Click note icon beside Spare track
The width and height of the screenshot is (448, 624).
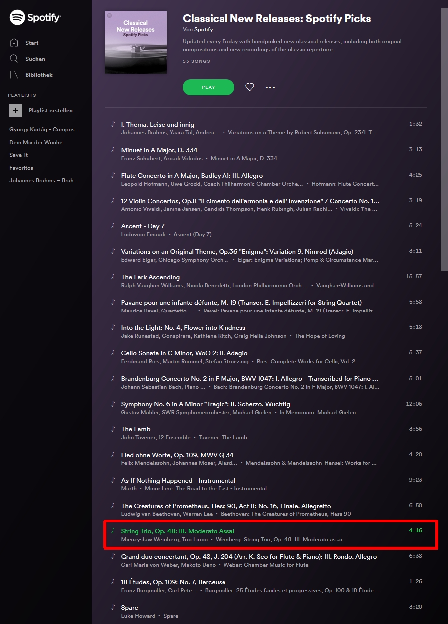(113, 607)
